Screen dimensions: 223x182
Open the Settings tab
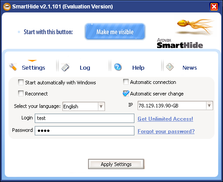[x=33, y=68]
